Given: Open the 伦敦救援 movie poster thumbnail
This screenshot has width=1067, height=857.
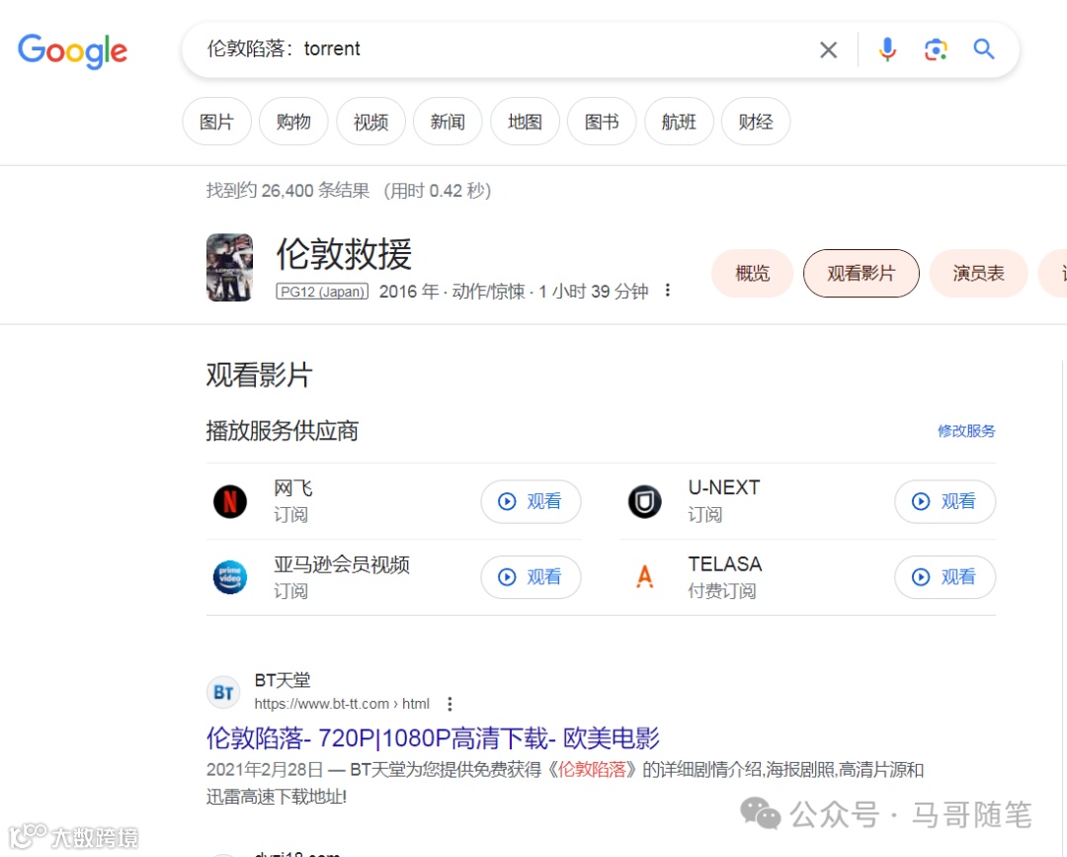Looking at the screenshot, I should (229, 268).
